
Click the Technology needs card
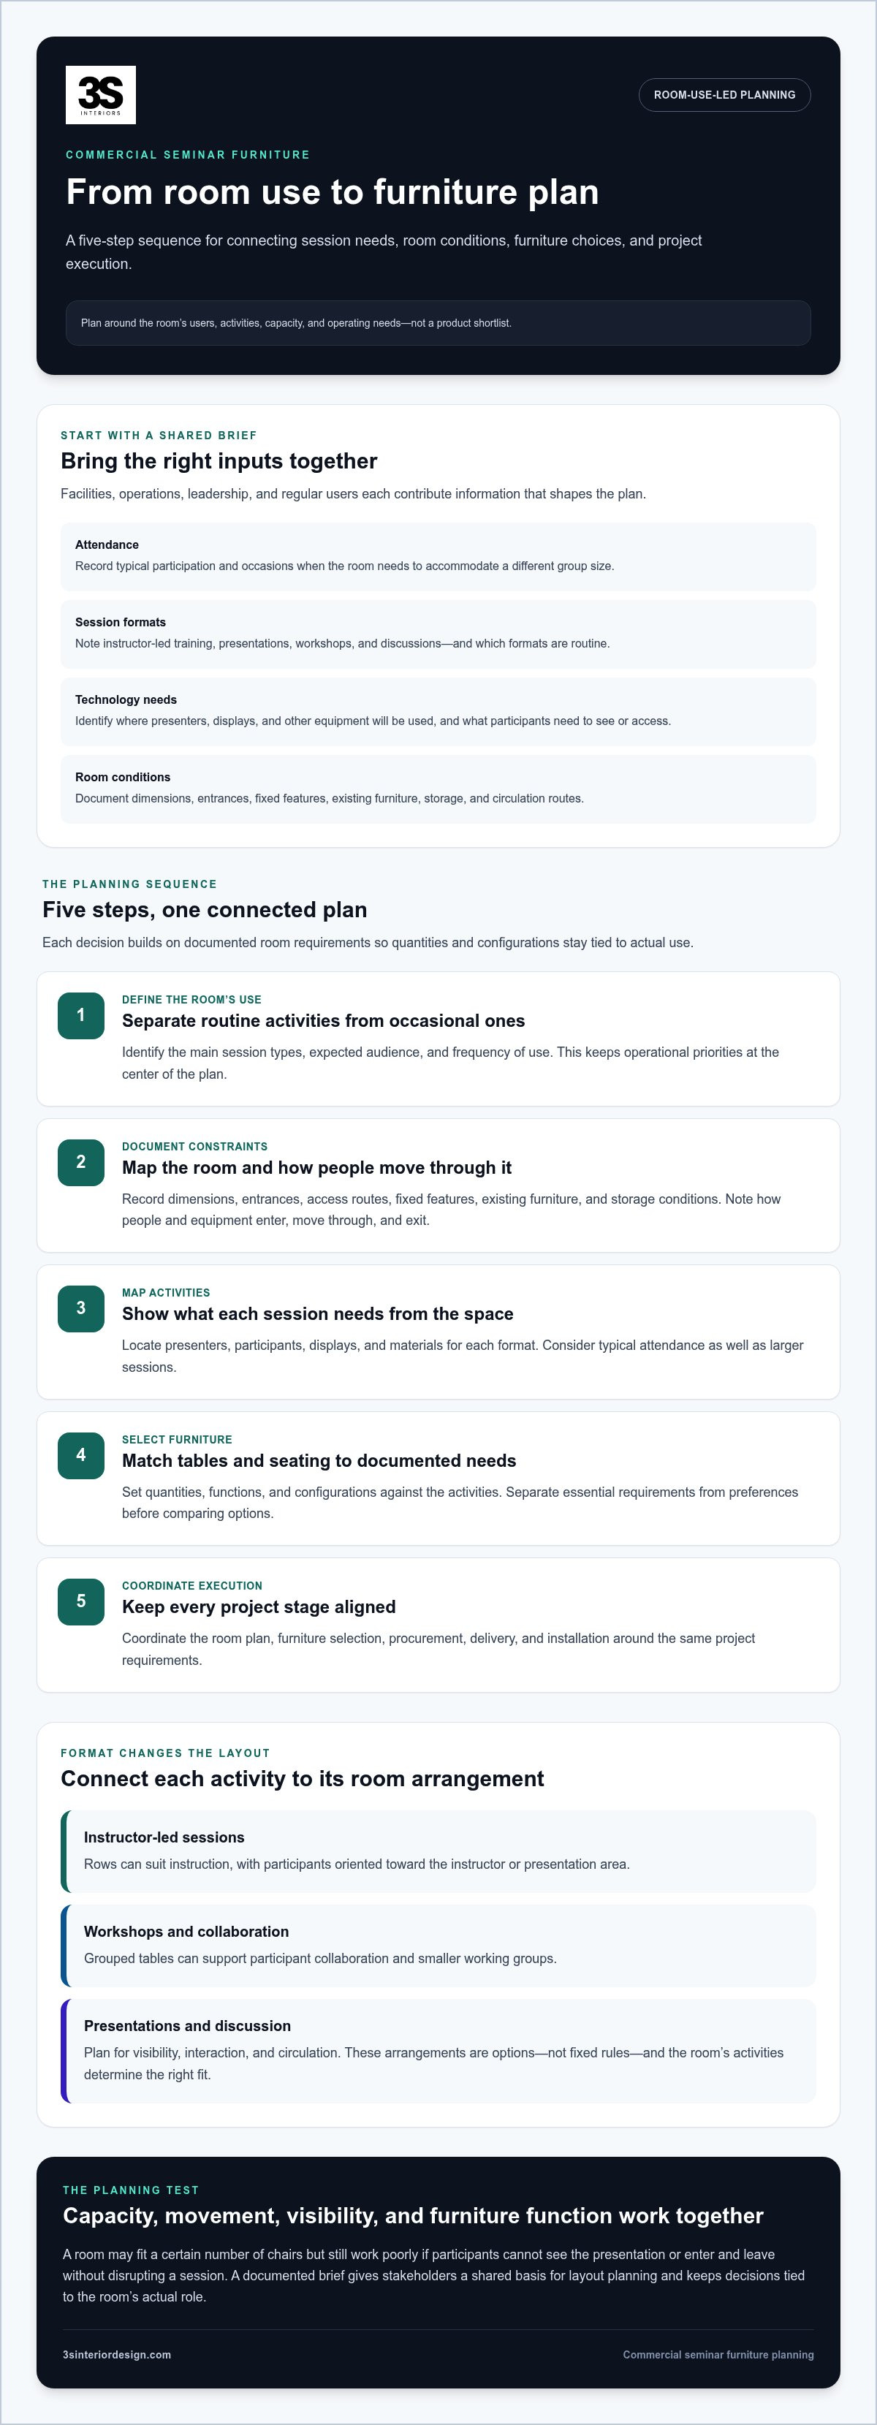point(438,712)
